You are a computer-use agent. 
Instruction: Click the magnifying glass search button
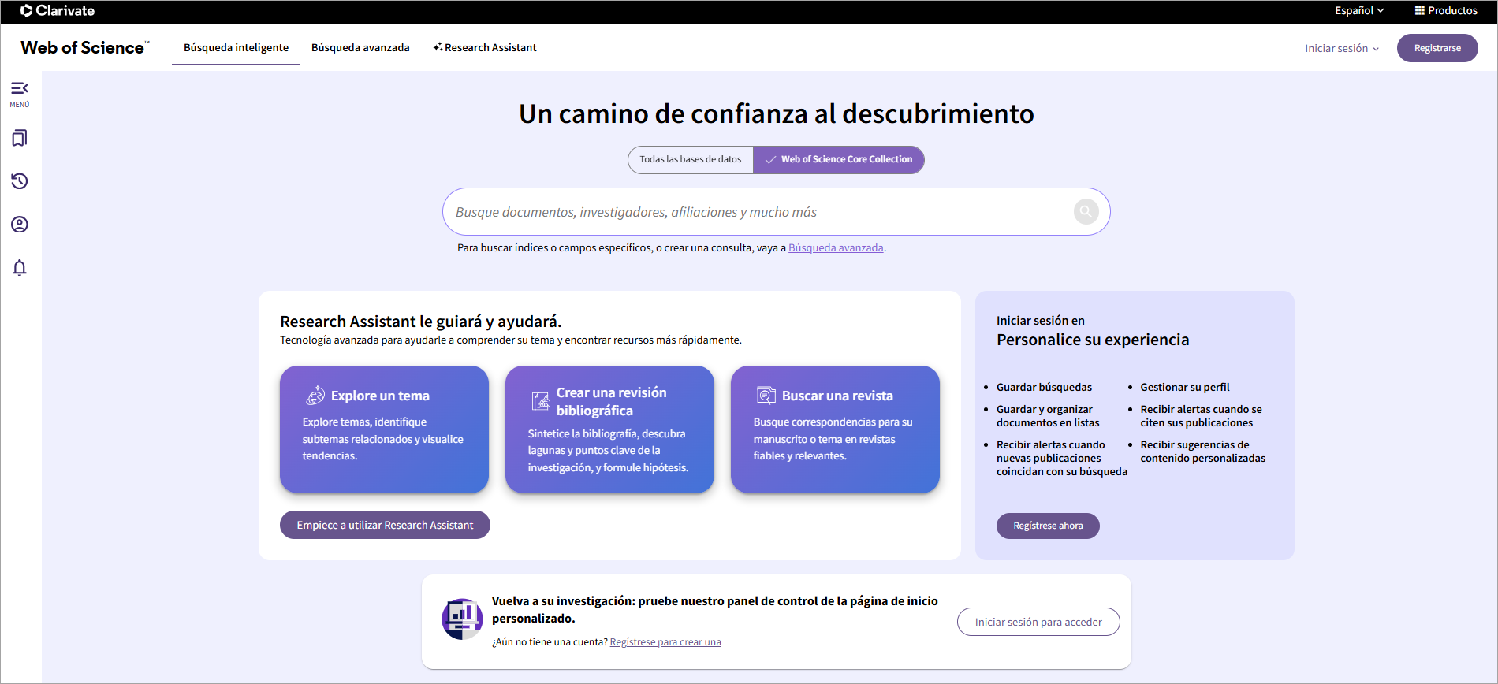click(x=1086, y=211)
